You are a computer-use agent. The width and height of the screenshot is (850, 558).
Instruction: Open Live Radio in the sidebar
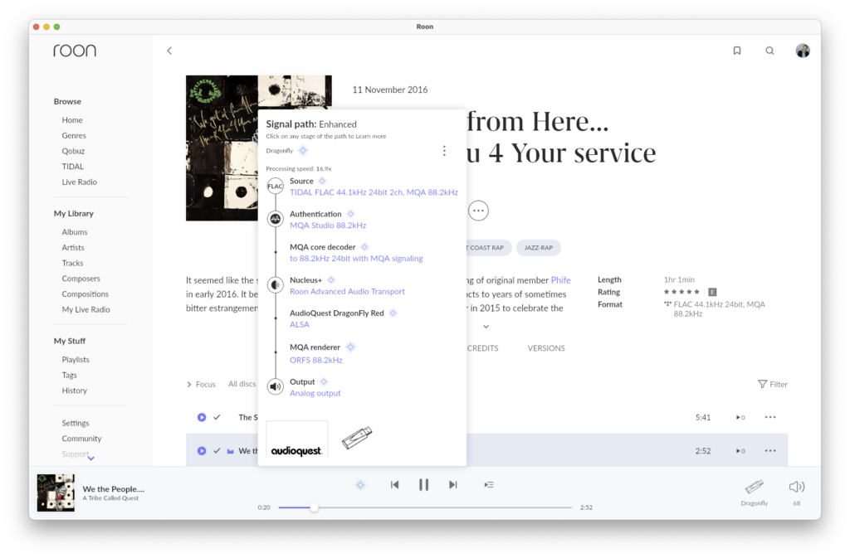(79, 182)
